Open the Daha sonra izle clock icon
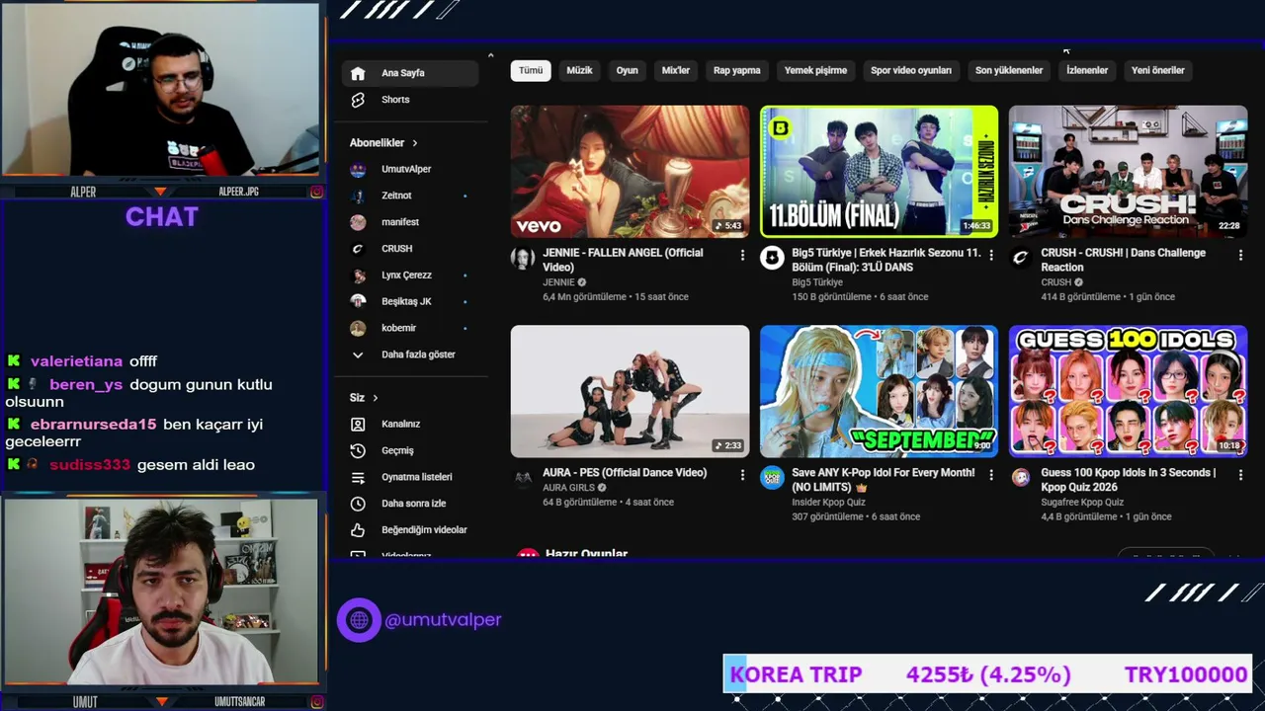1265x711 pixels. pyautogui.click(x=358, y=504)
